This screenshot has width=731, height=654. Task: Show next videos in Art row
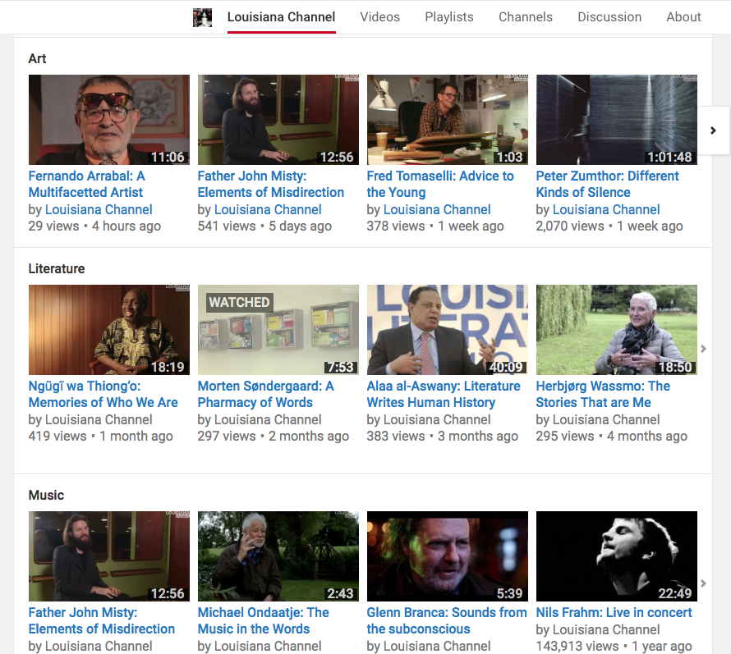point(713,130)
